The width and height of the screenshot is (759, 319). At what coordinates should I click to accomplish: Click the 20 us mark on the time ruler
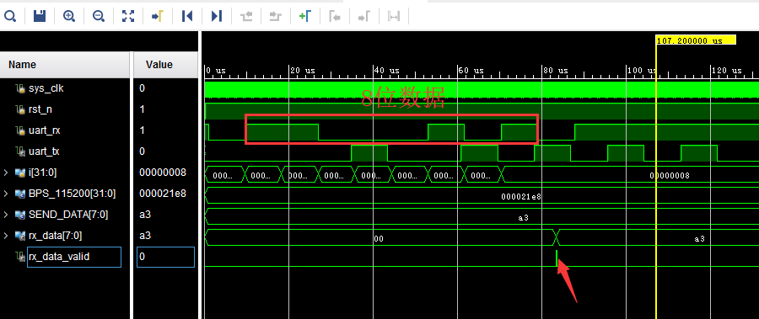point(303,71)
